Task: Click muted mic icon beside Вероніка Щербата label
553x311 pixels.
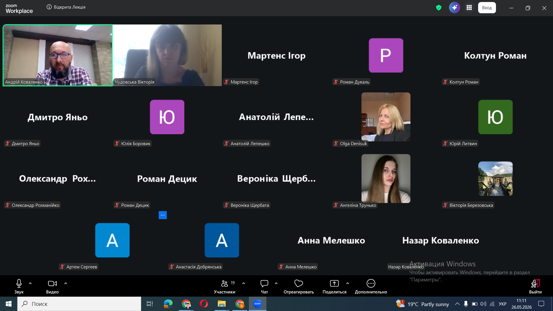Action: coord(227,205)
